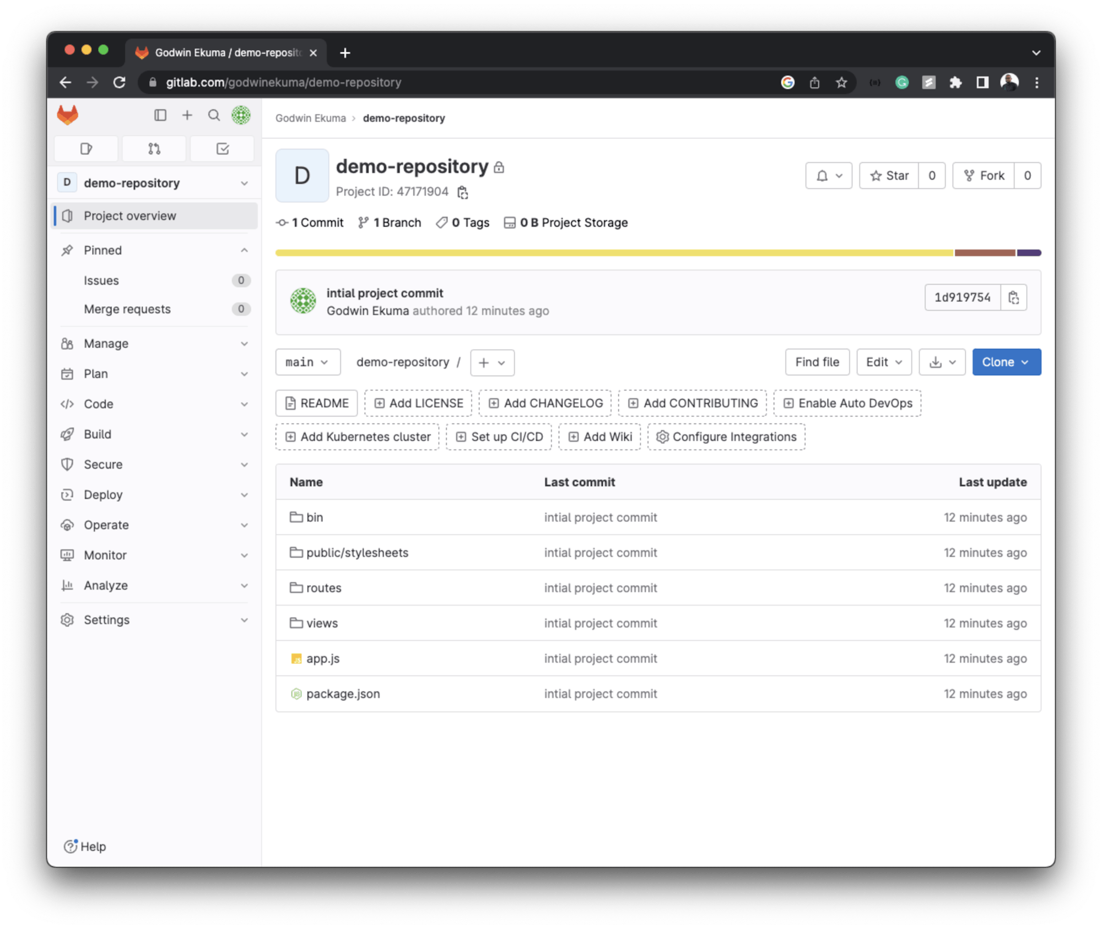
Task: Open Project overview in the sidebar
Action: click(130, 216)
